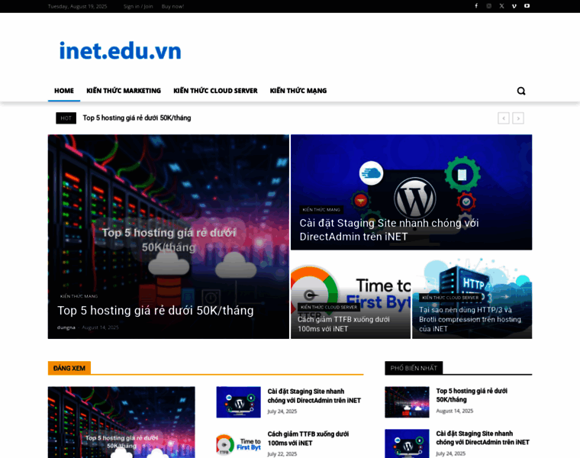Open the Vimeo social icon
This screenshot has width=580, height=458.
(514, 6)
